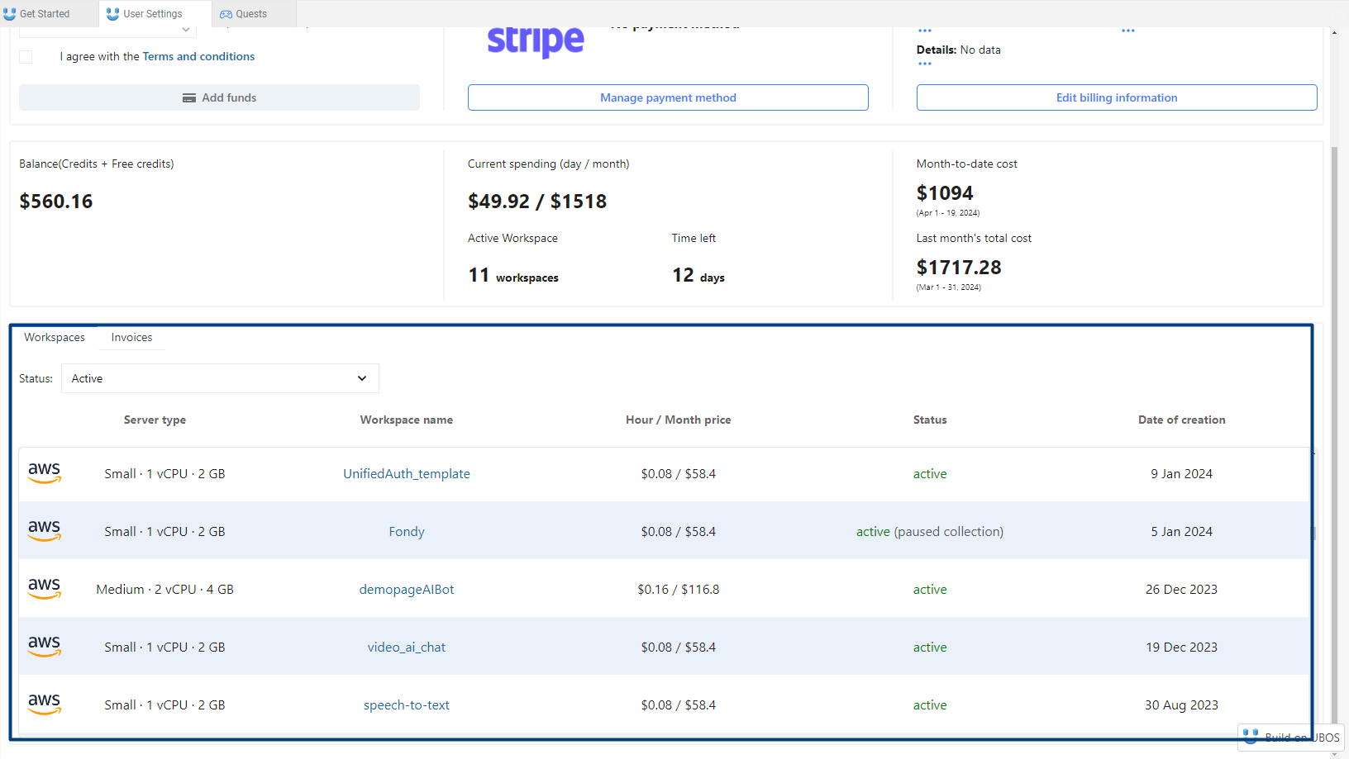Click the card icon on Add funds
The image size is (1349, 759).
[x=189, y=97]
